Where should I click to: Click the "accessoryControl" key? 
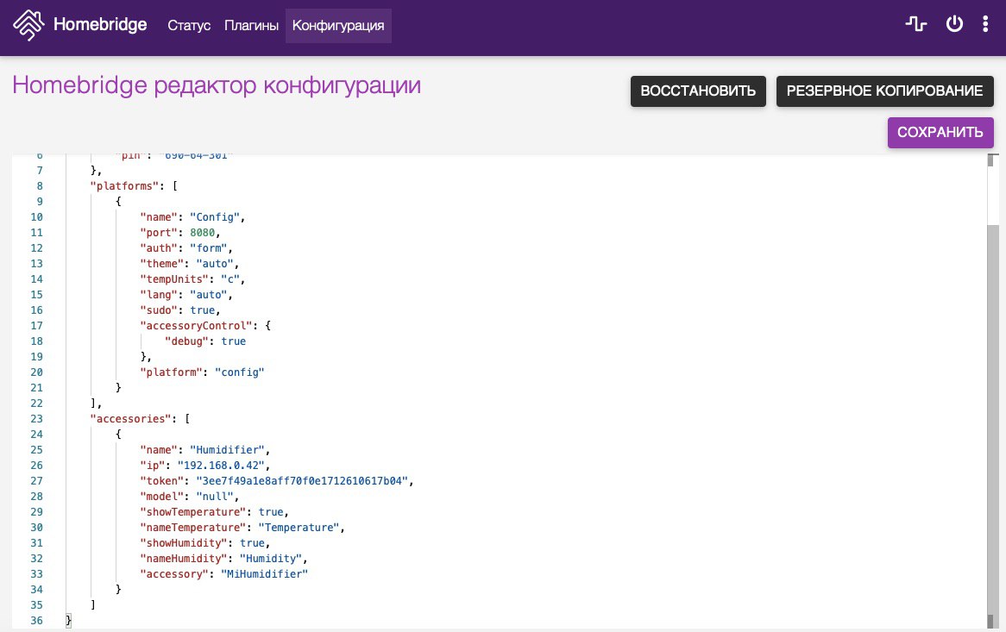(197, 326)
